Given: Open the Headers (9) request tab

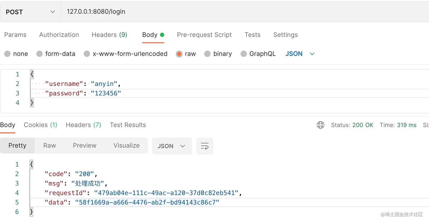Looking at the screenshot, I should click(109, 35).
